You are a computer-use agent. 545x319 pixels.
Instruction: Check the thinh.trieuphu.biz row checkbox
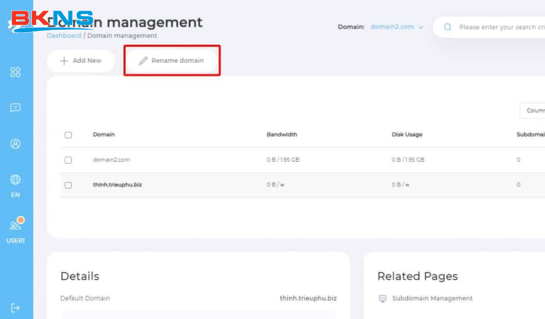[68, 185]
